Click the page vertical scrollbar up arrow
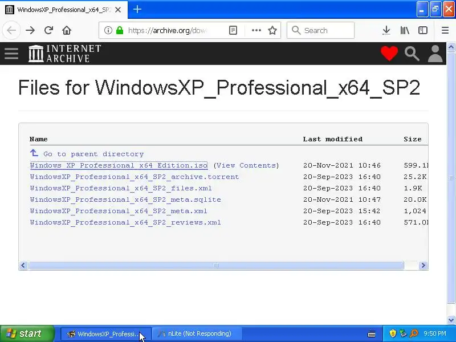Viewport: 456px width, 342px height. pyautogui.click(x=451, y=47)
